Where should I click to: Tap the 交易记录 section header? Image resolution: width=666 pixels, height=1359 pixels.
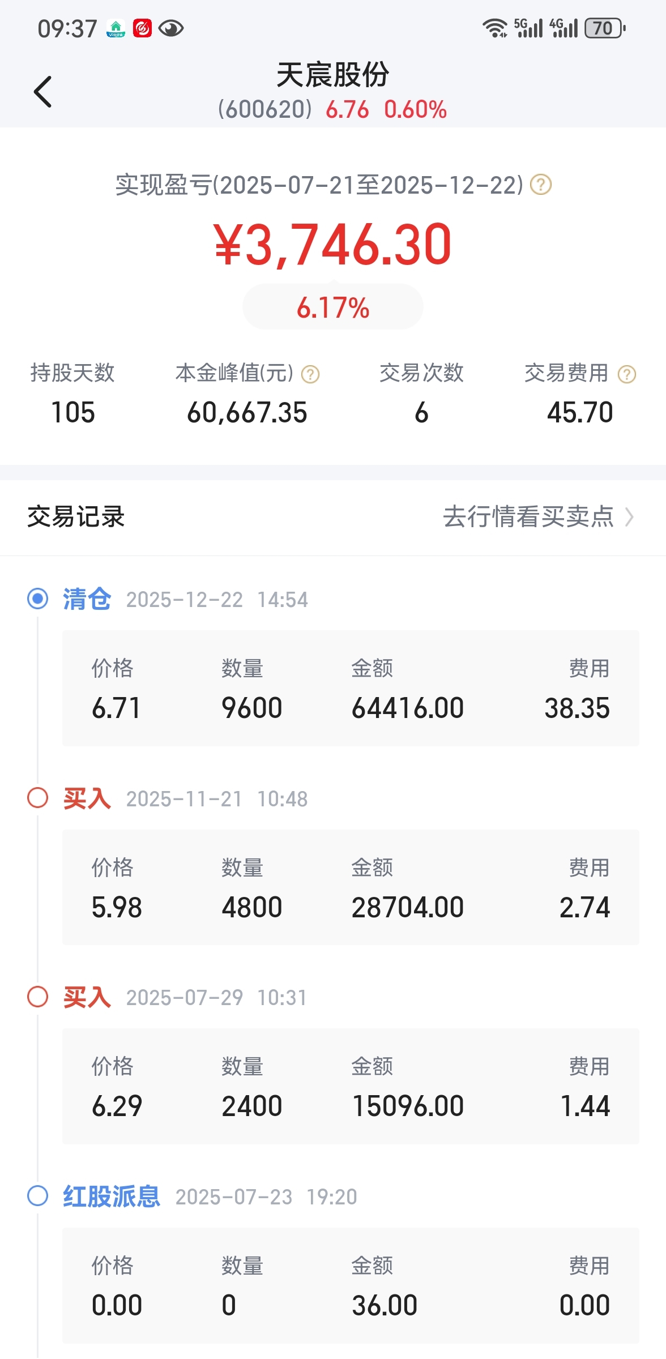[x=76, y=516]
